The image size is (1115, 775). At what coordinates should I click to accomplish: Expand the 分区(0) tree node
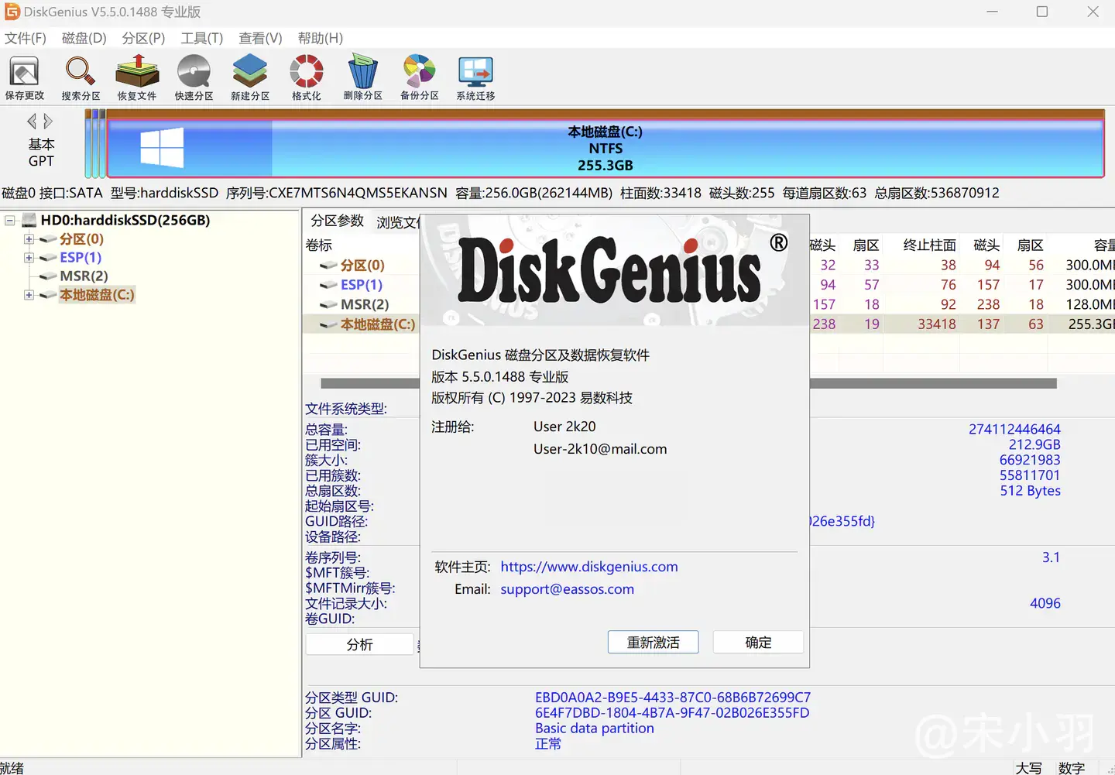(x=29, y=239)
